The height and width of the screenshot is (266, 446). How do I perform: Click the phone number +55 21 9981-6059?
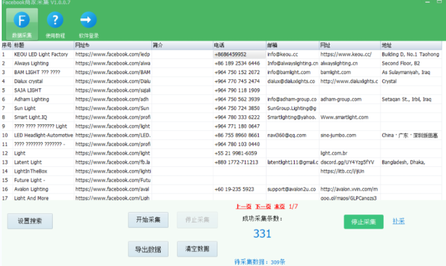(236, 153)
